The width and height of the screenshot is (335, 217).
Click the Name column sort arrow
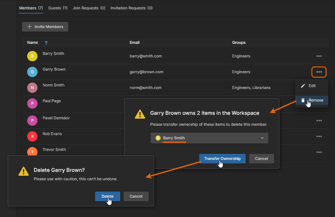coord(46,43)
